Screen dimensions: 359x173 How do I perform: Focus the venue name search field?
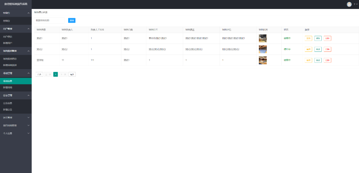[50, 20]
